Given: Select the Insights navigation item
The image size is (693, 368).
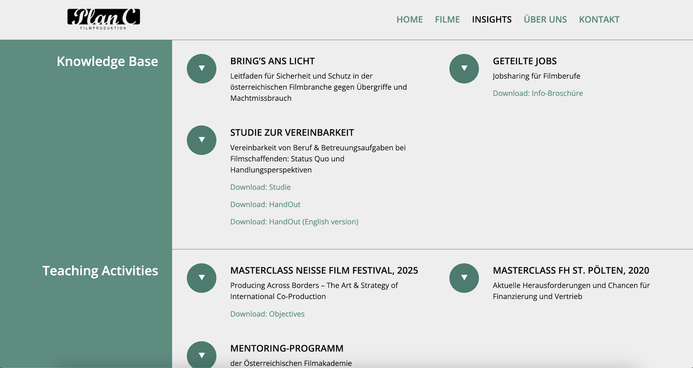Looking at the screenshot, I should 492,19.
